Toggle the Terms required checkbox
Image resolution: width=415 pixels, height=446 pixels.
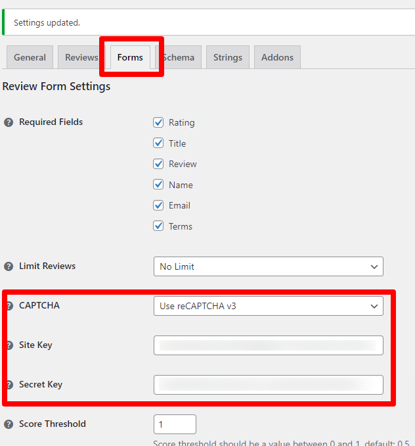(x=158, y=226)
